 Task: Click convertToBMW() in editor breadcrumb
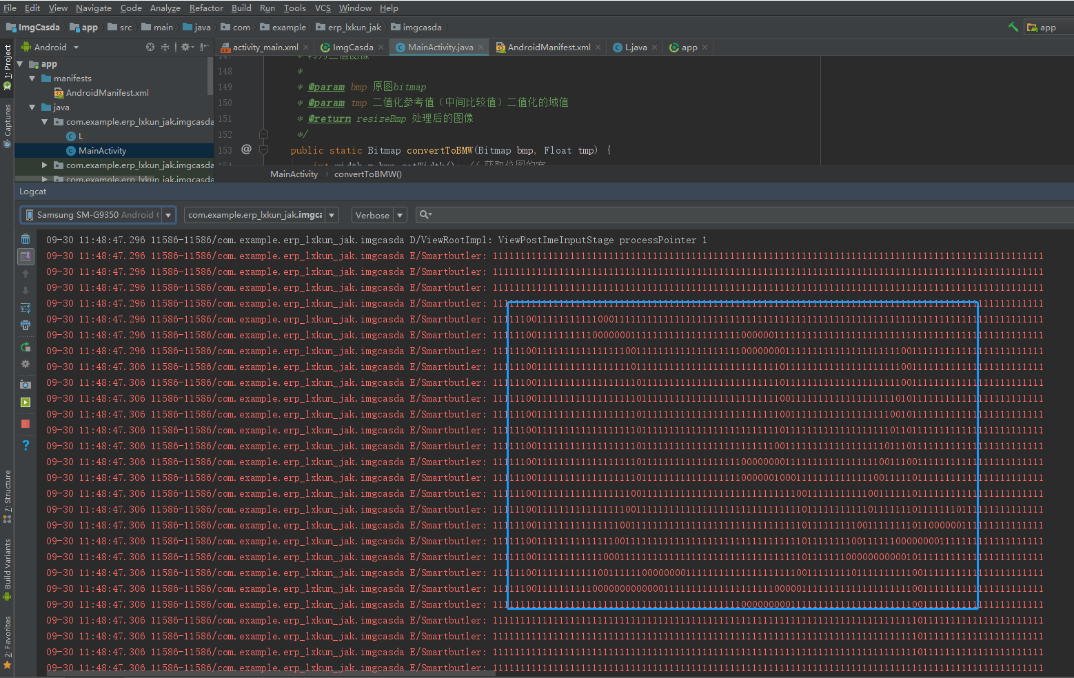tap(368, 174)
